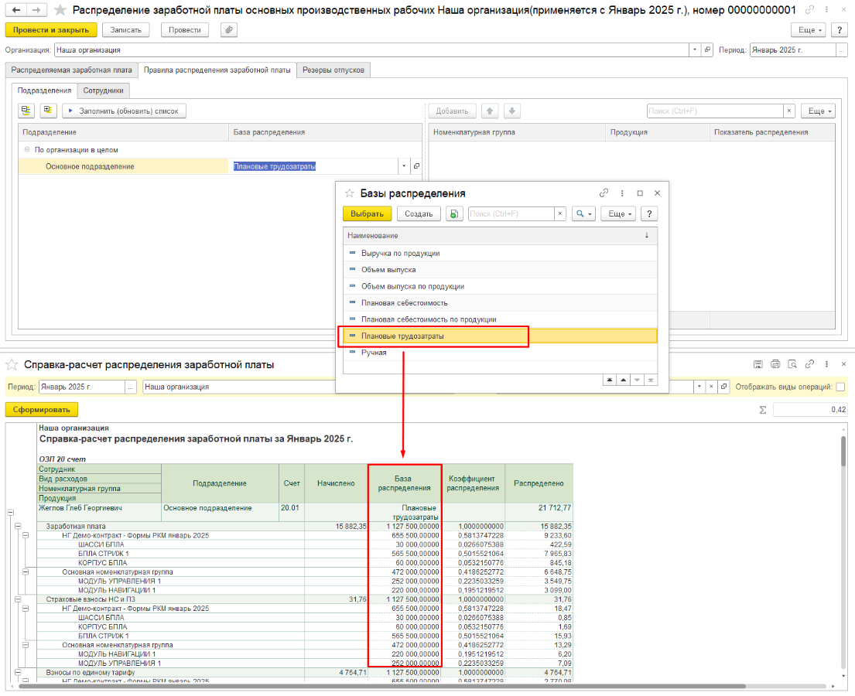
Task: Switch to the Сотрудники tab
Action: click(x=103, y=90)
